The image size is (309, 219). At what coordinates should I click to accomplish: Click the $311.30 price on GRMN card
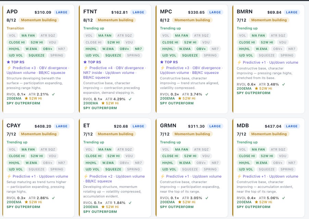coord(196,126)
